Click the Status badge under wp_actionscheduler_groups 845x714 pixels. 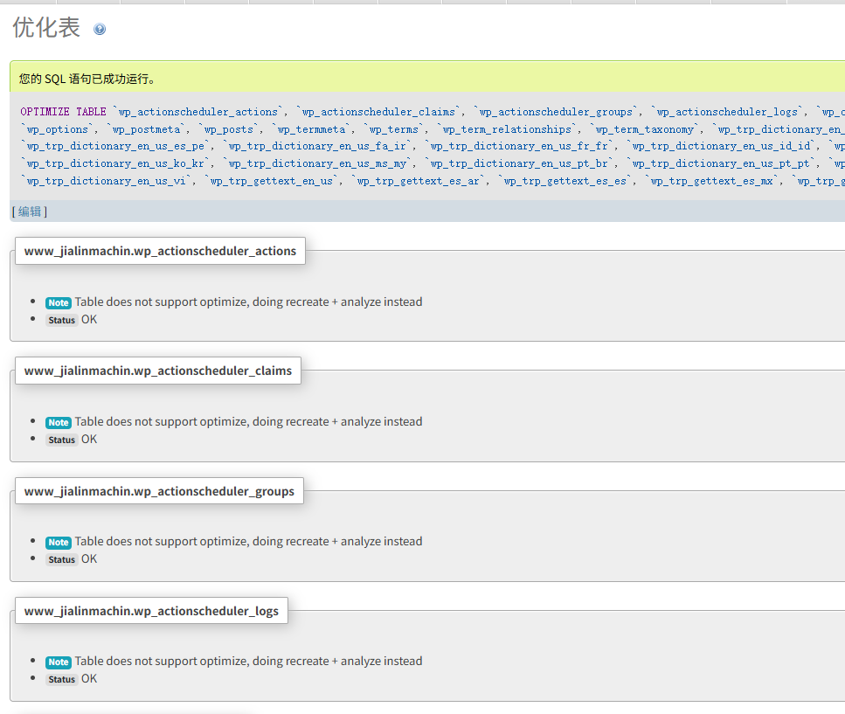(x=62, y=559)
